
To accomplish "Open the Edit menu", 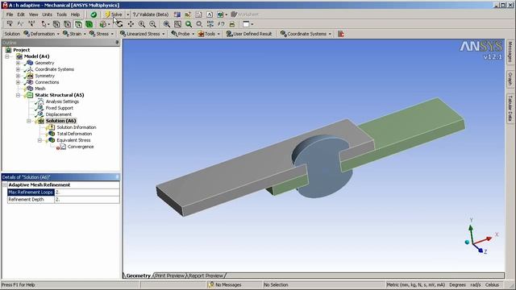I will click(x=21, y=14).
